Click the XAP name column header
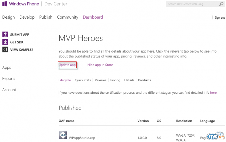 [x=67, y=121]
